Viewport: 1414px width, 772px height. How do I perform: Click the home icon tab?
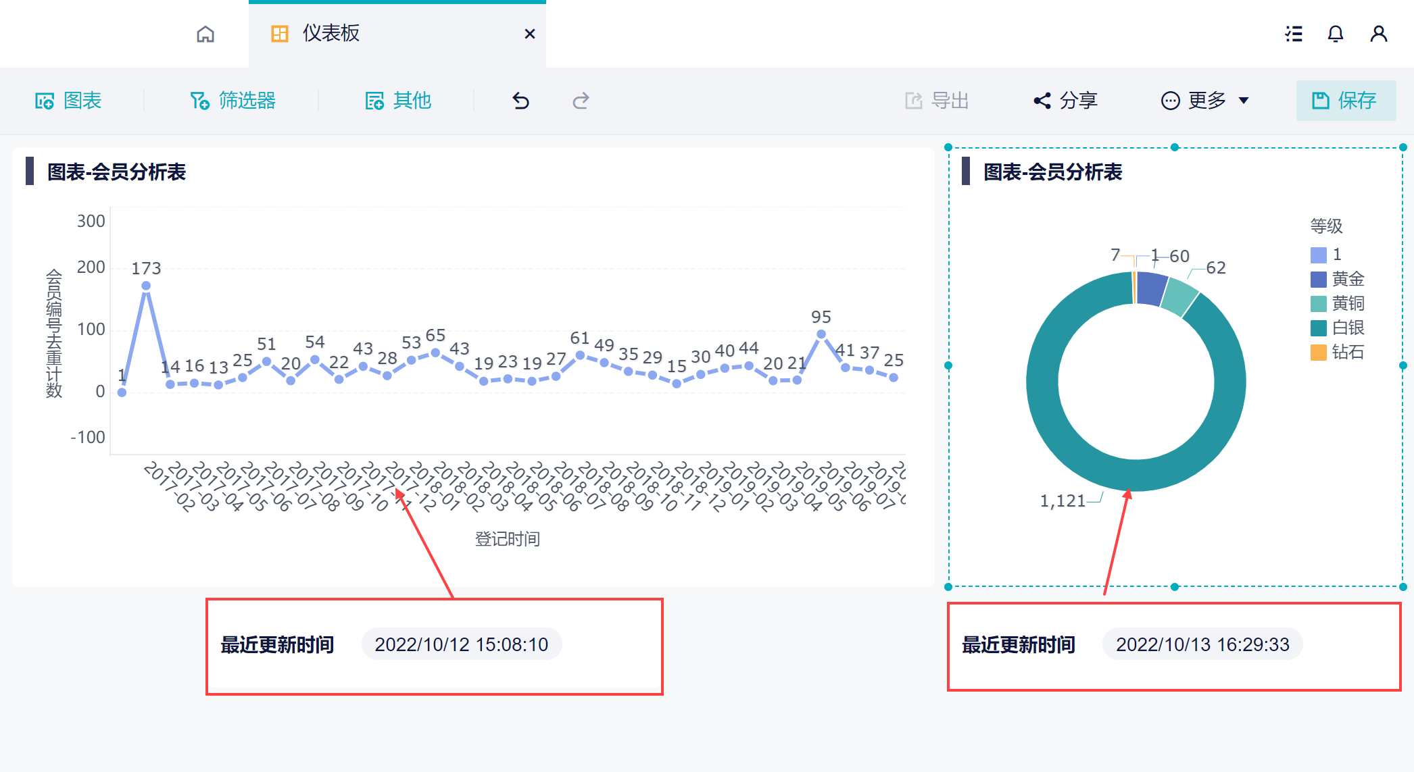pos(205,34)
